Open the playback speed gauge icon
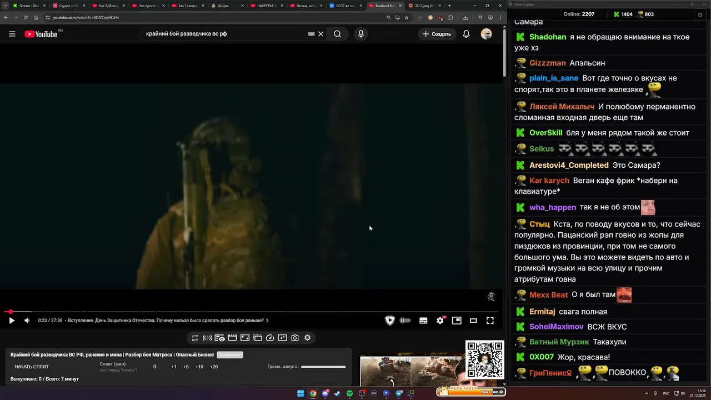This screenshot has width=711, height=400. pos(270,338)
